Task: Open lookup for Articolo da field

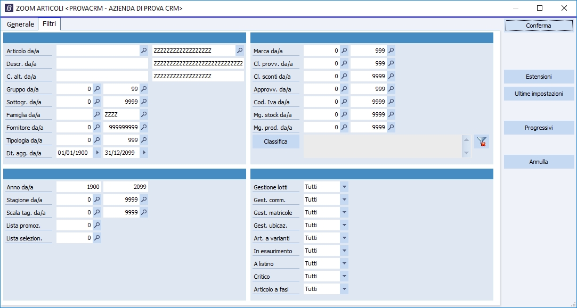Action: (144, 51)
